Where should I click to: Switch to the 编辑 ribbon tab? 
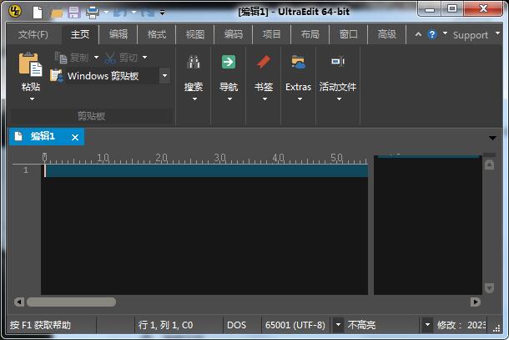click(x=118, y=34)
